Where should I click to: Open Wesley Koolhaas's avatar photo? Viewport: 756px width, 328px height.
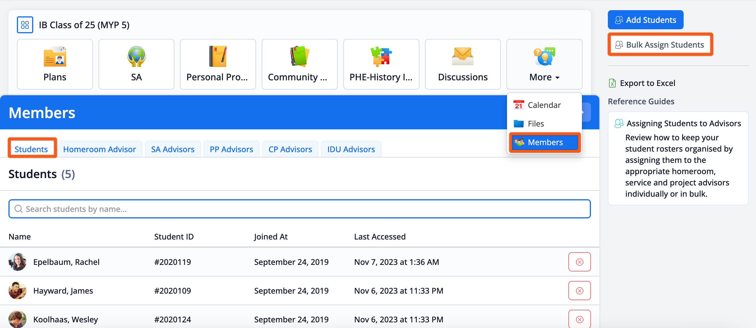(x=17, y=319)
